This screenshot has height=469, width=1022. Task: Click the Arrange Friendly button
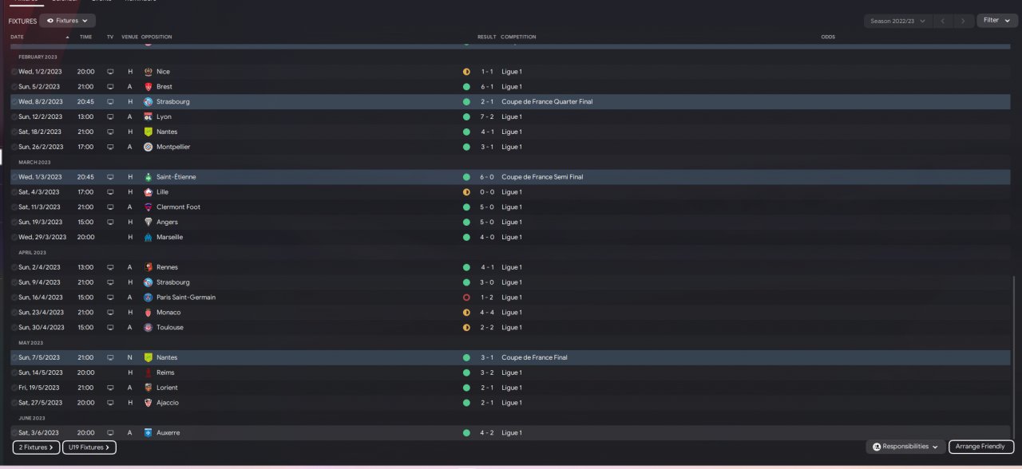tap(981, 447)
